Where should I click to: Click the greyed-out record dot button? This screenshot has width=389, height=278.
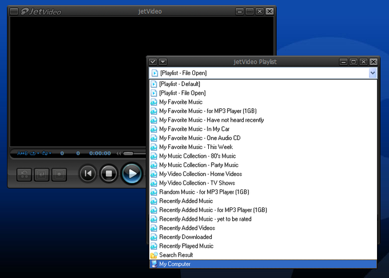[x=59, y=174]
